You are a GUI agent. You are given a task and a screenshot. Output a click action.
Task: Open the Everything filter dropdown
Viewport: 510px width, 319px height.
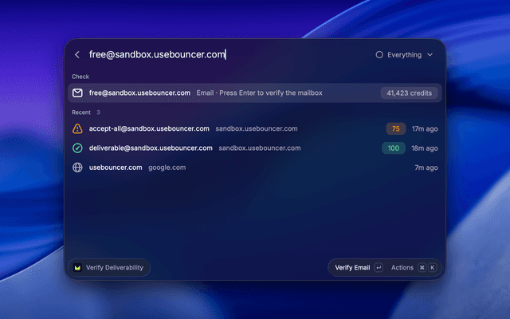point(404,55)
